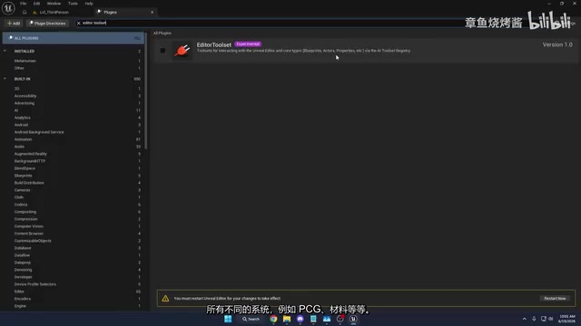Screen dimensions: 581x326
Task: Click the Unreal Editor taskbar icon
Action: point(353,319)
